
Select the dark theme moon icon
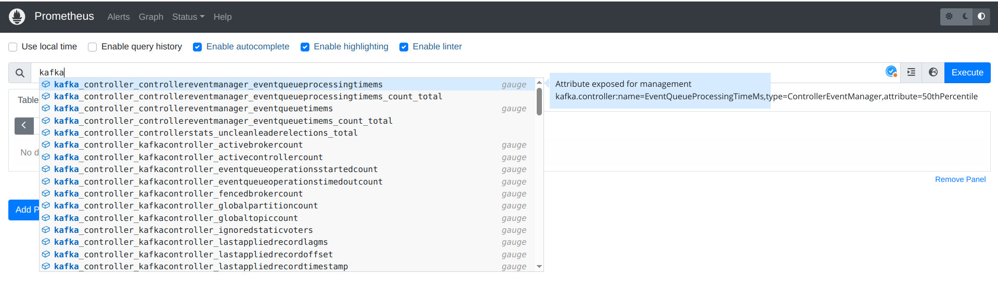pos(965,17)
